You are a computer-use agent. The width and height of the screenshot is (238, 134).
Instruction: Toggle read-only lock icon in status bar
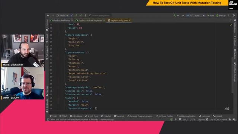[x=230, y=119]
